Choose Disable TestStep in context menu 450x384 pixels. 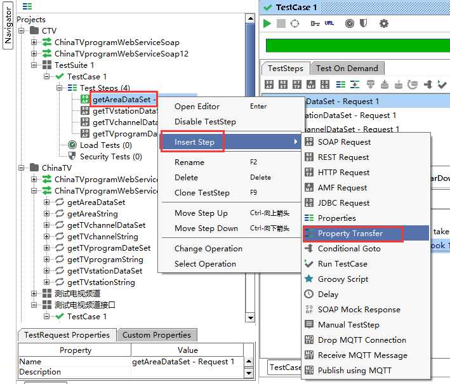(x=231, y=122)
